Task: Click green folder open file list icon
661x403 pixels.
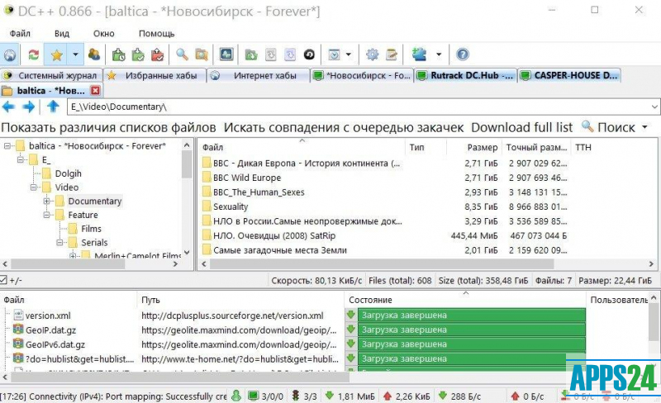Action: (251, 55)
